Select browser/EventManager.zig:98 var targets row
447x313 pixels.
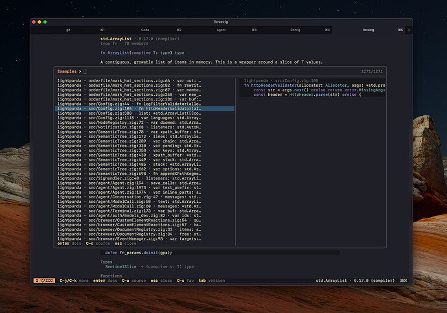point(145,239)
